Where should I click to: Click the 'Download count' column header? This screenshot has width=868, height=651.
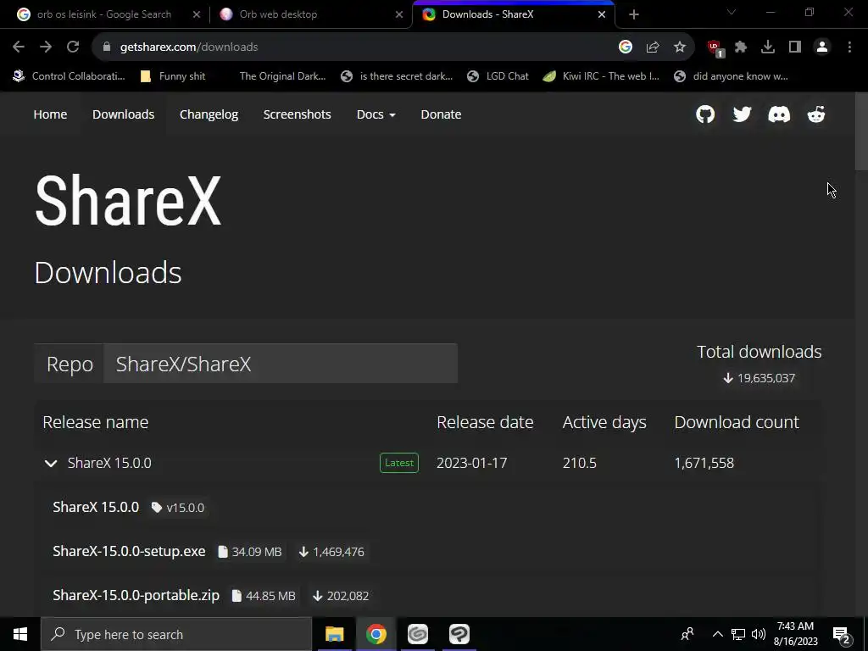point(737,422)
